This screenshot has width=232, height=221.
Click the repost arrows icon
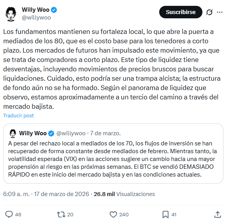[x=61, y=214]
